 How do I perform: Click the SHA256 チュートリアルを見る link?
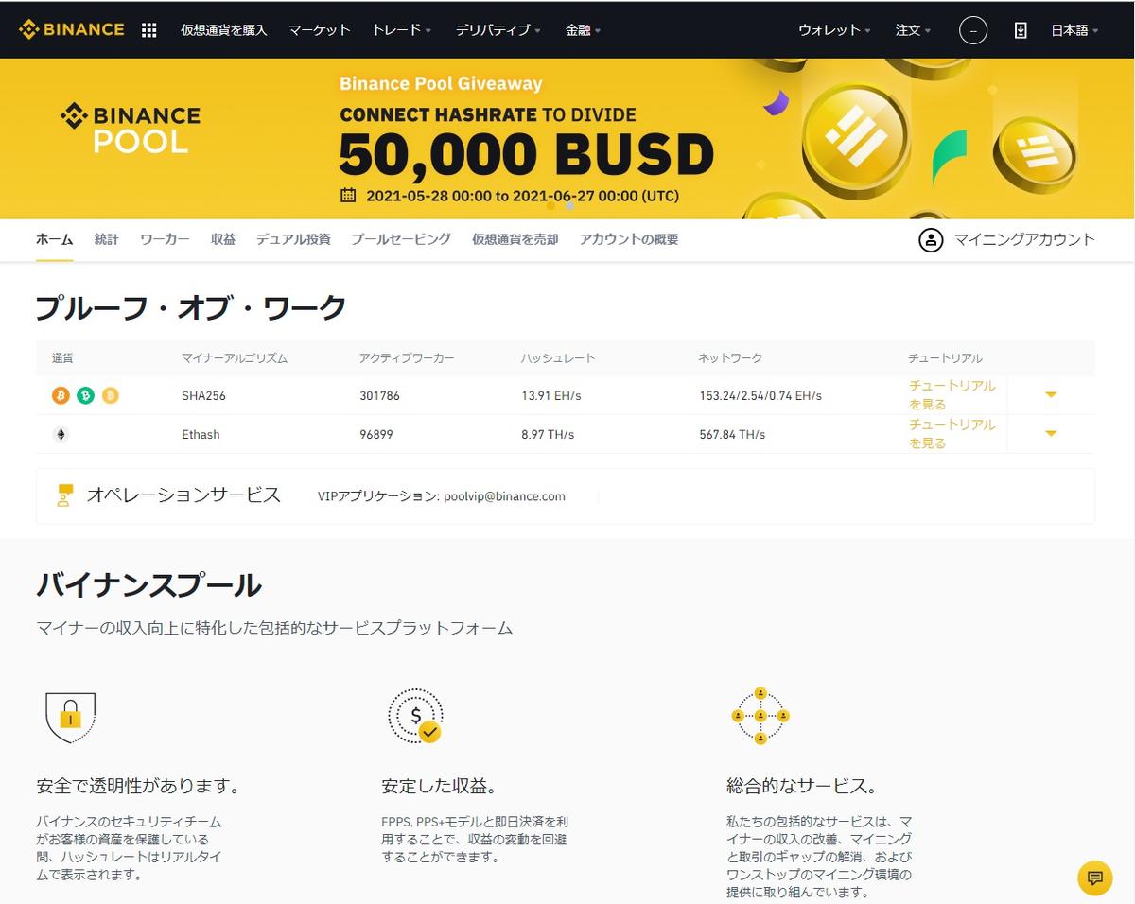tap(952, 394)
